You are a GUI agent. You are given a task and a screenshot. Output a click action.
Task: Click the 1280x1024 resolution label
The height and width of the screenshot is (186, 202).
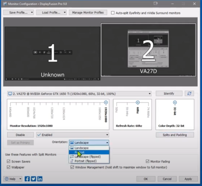(x=64, y=114)
